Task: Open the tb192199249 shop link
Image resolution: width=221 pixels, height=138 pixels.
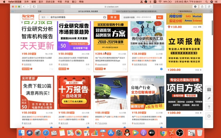Action: tap(139, 123)
